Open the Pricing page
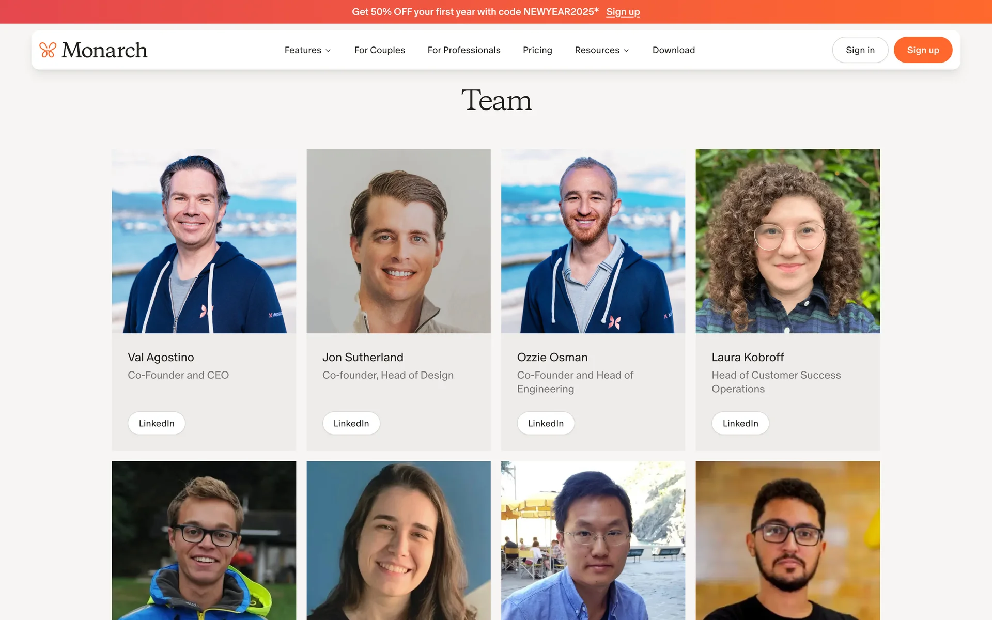Image resolution: width=992 pixels, height=620 pixels. pyautogui.click(x=537, y=50)
